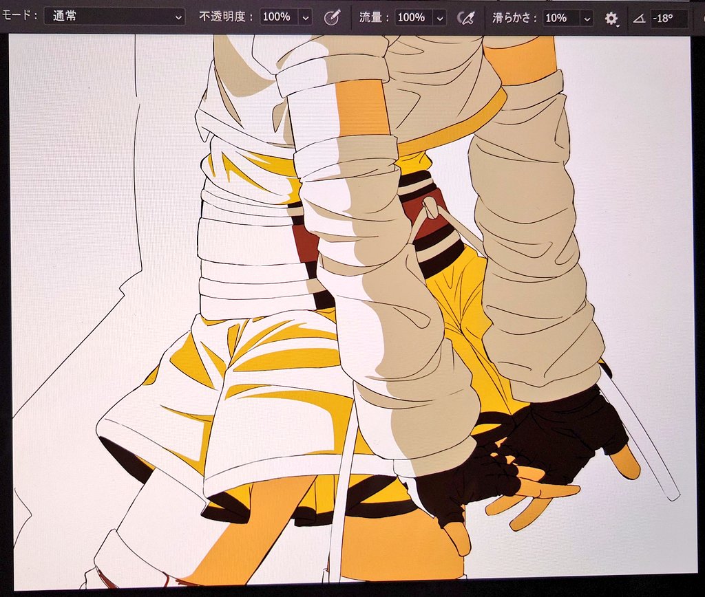Screen dimensions: 705x597
Task: Expand the opacity slider dropdown arrow
Action: click(x=305, y=18)
